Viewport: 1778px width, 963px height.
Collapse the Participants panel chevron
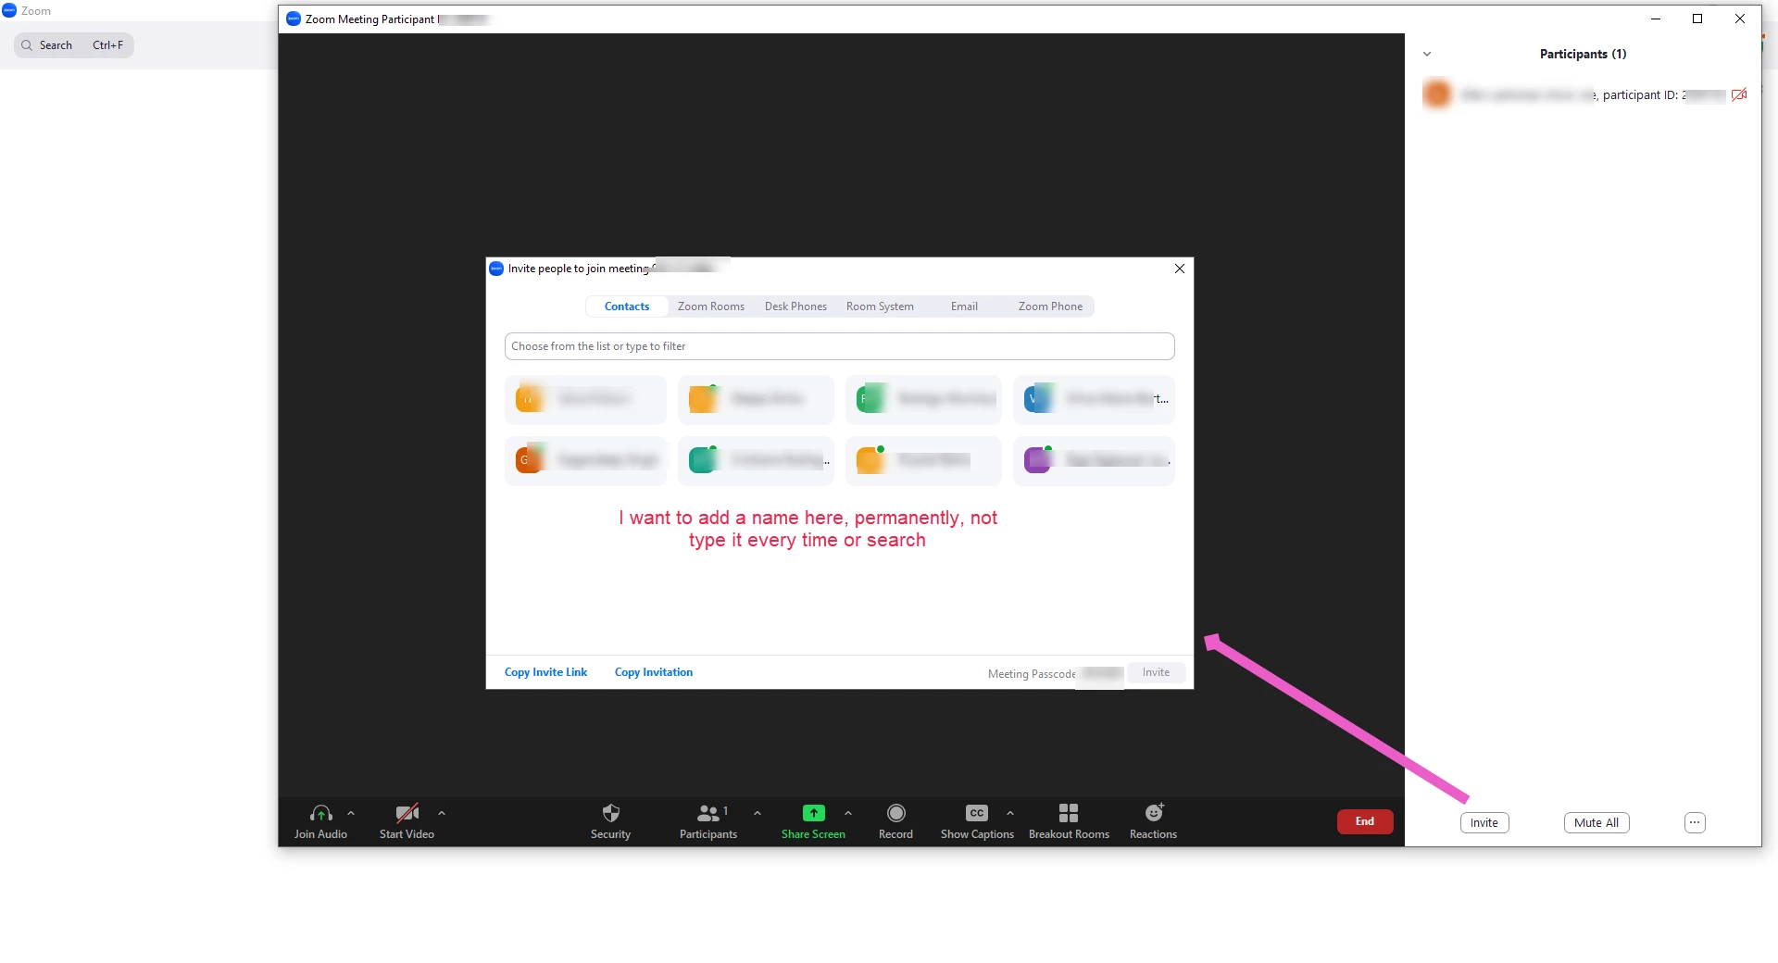(x=1427, y=54)
